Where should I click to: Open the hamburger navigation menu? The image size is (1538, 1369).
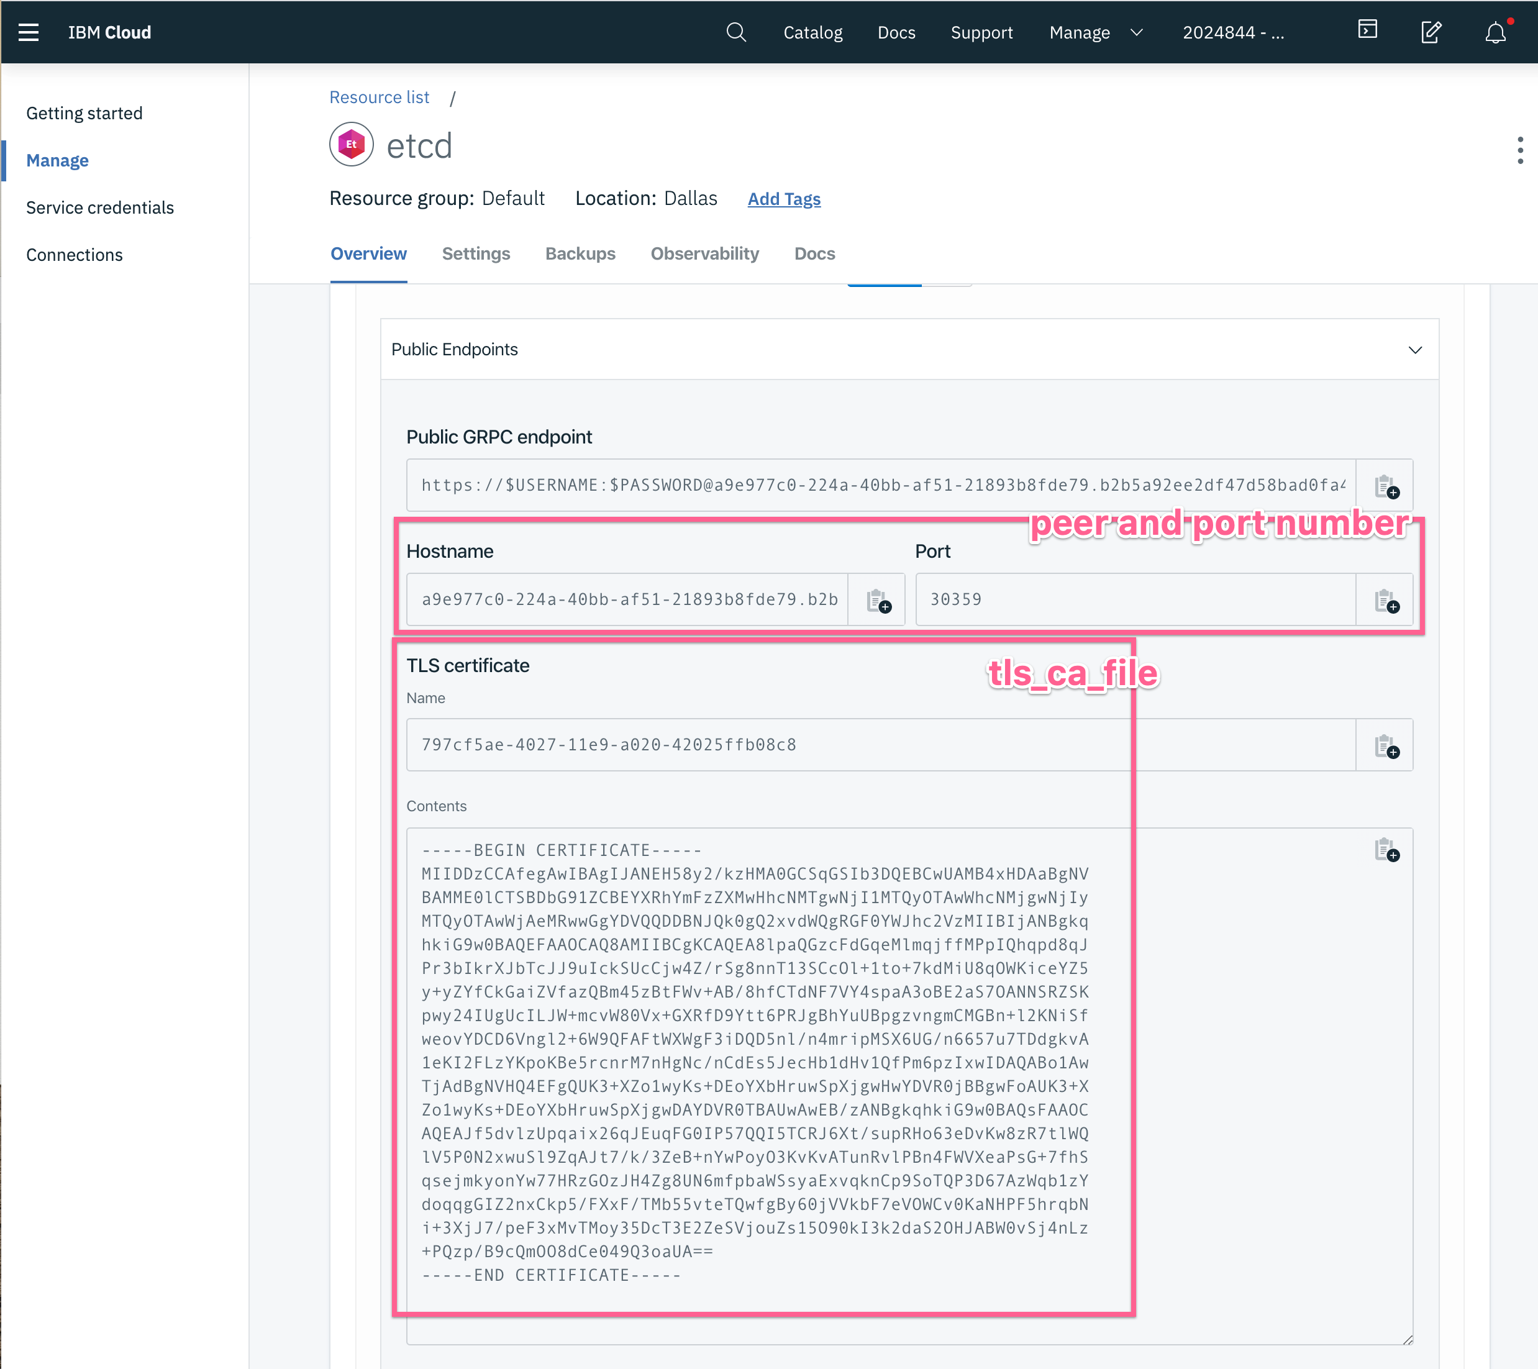[x=29, y=32]
